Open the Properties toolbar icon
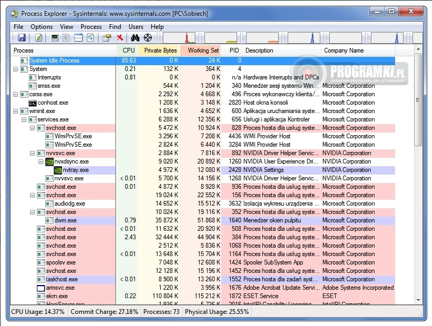This screenshot has height=326, width=432. tap(106, 38)
